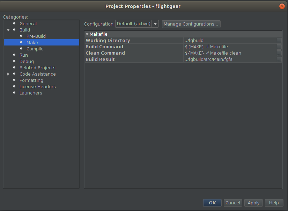Close the Project Properties dialog
The height and width of the screenshot is (211, 288).
(282, 6)
